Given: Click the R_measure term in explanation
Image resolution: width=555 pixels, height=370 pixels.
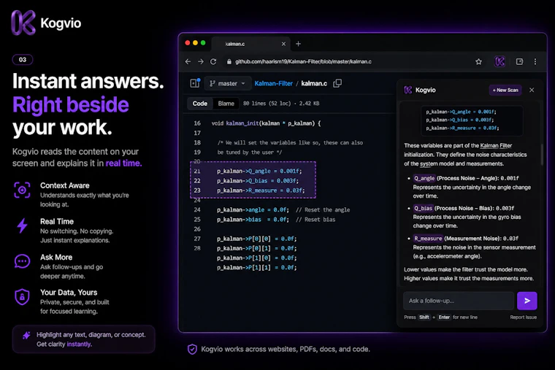Looking at the screenshot, I should coord(428,239).
